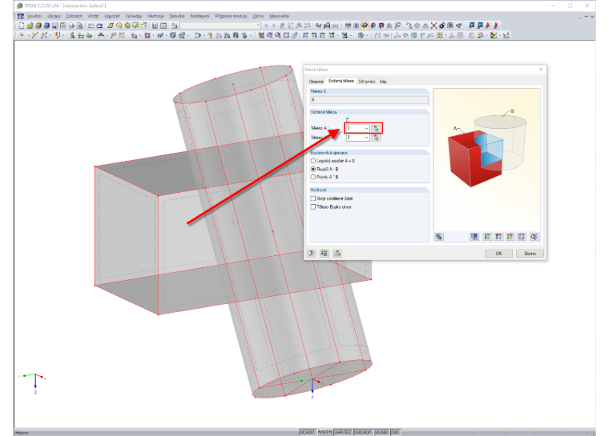Toggle UCHOP in status bar
Viewport: 609px width, 436px height.
click(307, 432)
